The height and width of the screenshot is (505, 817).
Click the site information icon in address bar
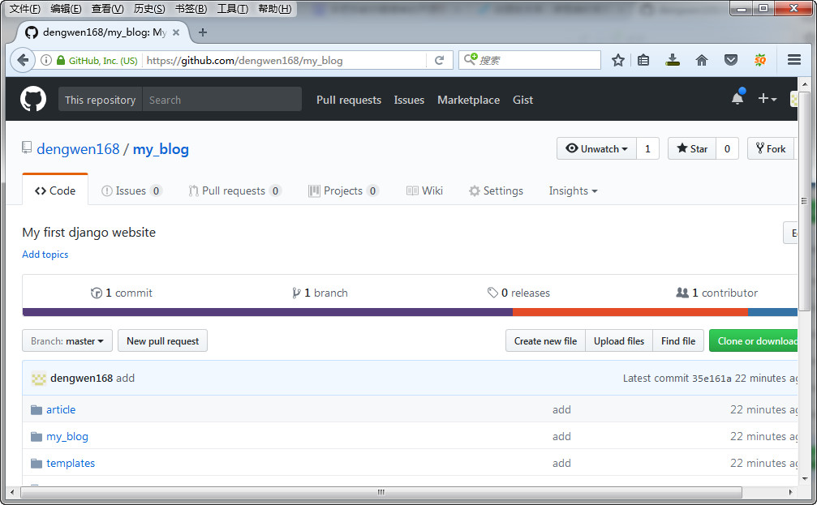pos(46,61)
